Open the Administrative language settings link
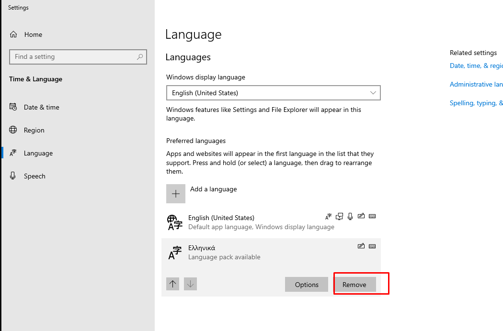 476,84
